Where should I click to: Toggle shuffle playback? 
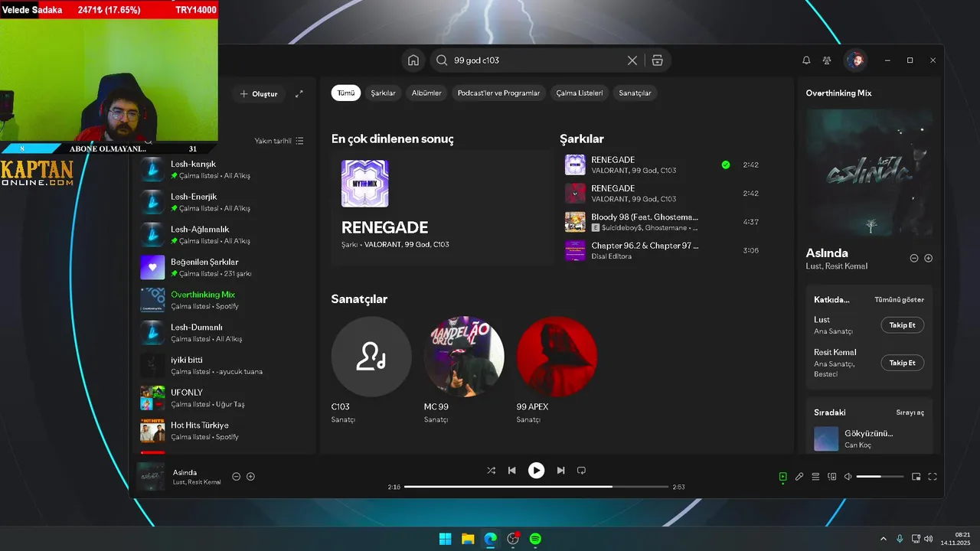click(x=491, y=471)
